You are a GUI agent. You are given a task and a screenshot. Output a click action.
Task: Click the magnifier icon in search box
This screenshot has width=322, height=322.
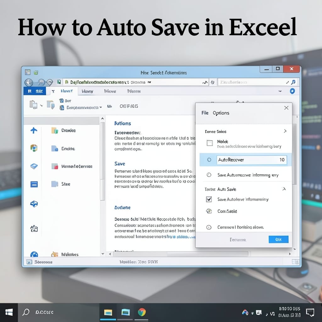(x=293, y=82)
